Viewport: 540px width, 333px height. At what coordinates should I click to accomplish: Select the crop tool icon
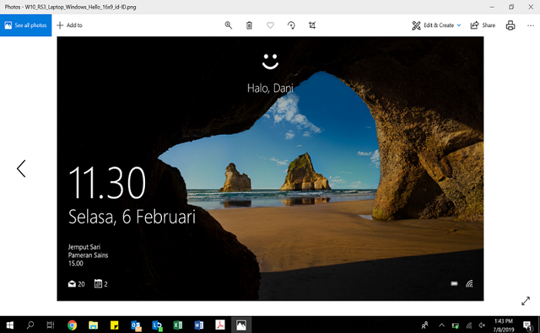312,25
